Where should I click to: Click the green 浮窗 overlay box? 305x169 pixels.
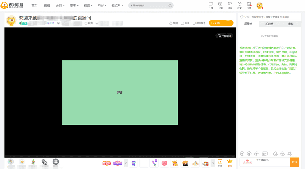coord(120,92)
